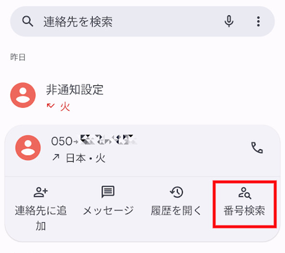This screenshot has width=285, height=253.
Task: Tap avatar of 050 number entry
Action: tap(28, 148)
